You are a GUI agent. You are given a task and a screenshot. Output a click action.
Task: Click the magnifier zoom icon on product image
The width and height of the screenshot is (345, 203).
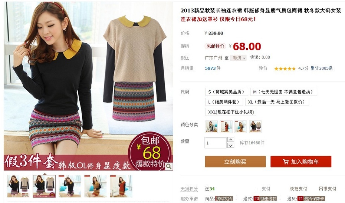(x=169, y=167)
